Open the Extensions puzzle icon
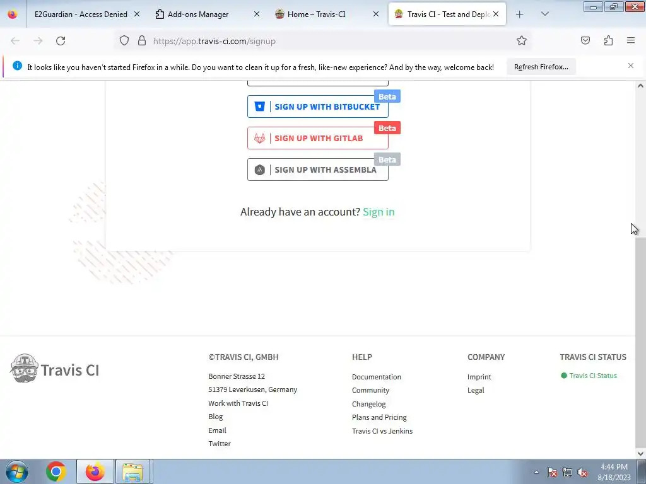 click(x=608, y=40)
